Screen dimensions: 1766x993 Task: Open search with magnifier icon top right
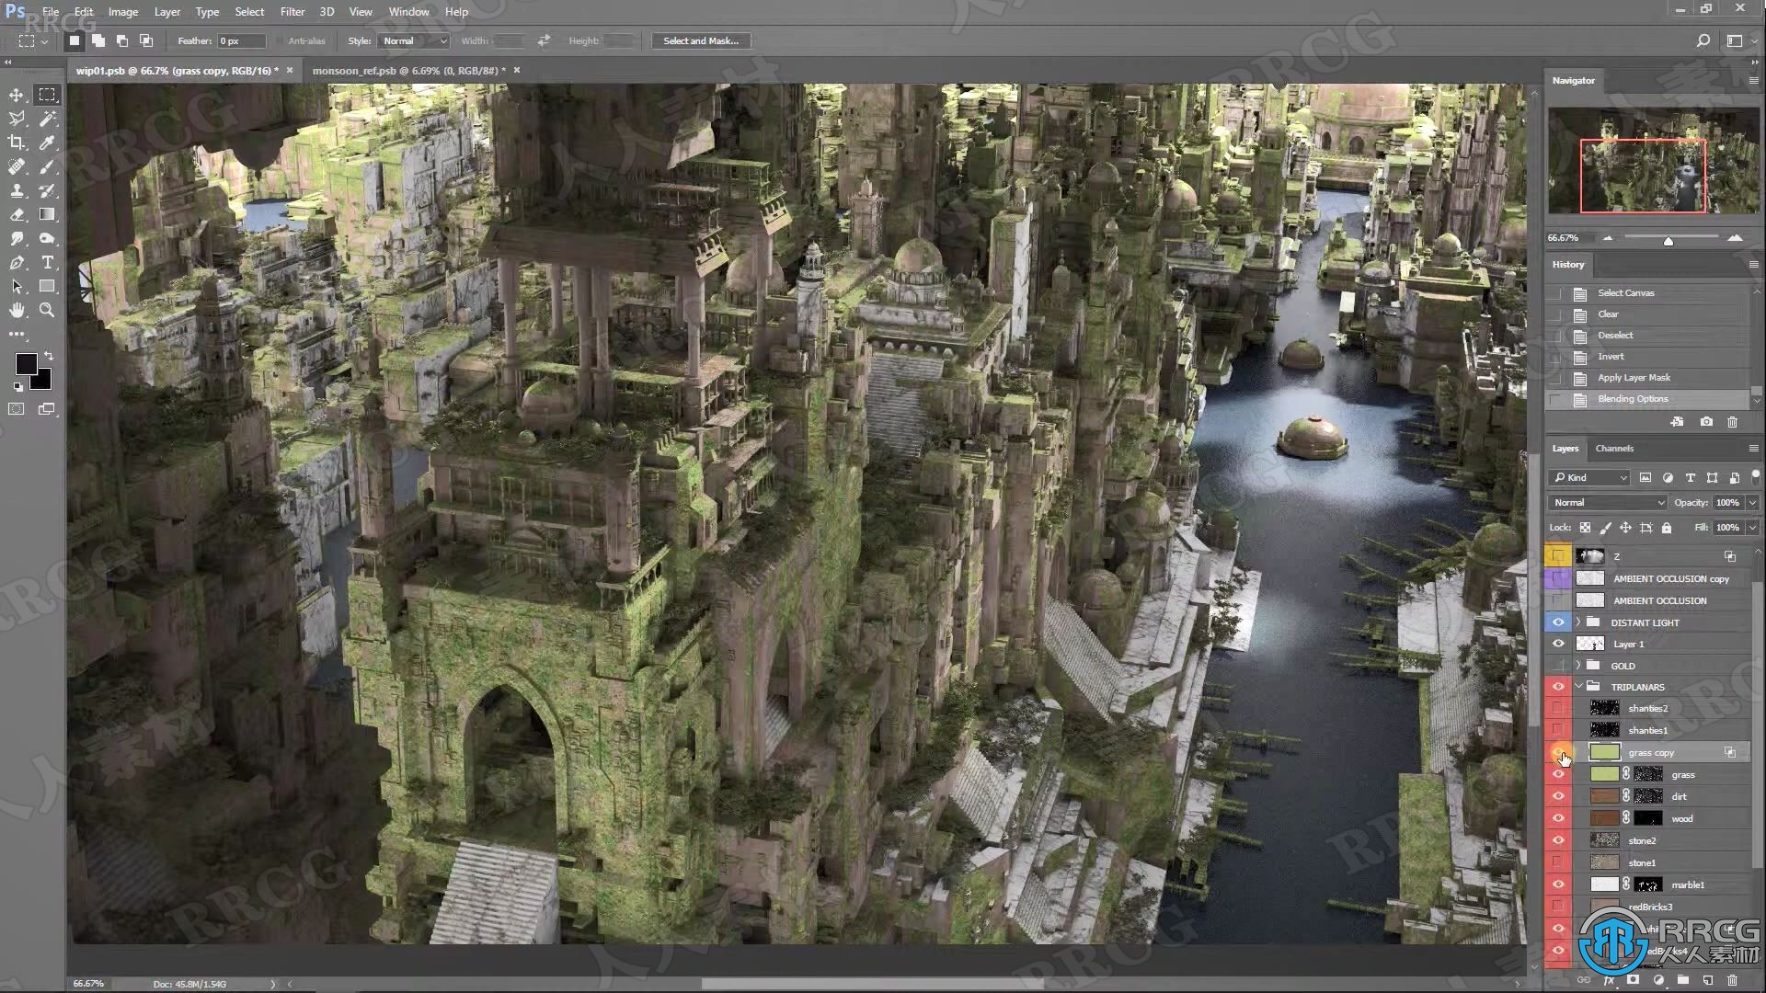coord(1703,40)
